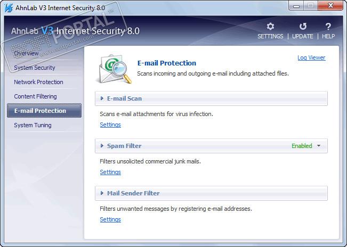Close the AhnLab window

330,6
